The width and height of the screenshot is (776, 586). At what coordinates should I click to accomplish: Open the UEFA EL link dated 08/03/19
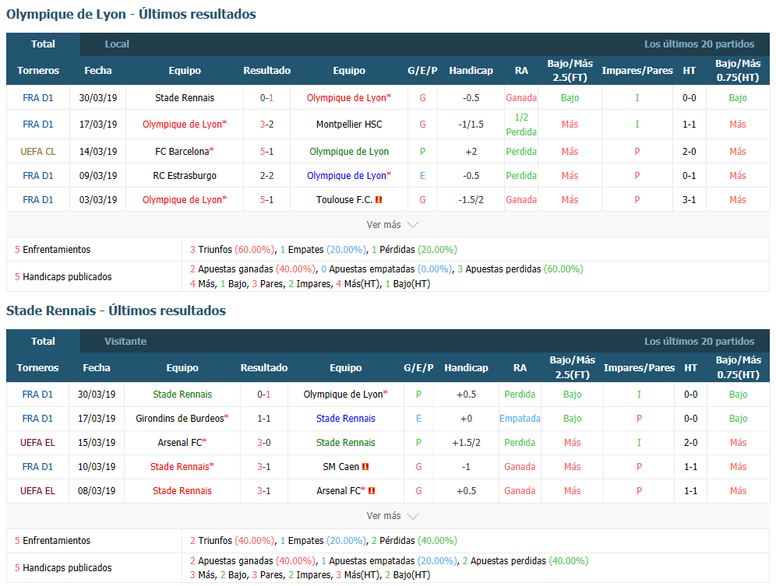coord(37,490)
